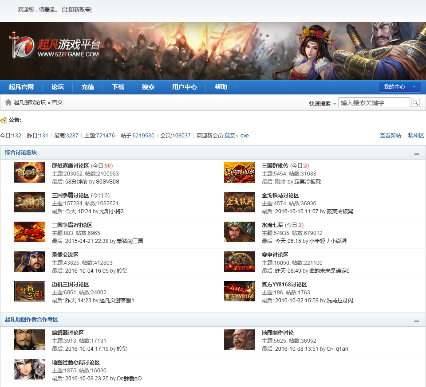Select 用户中心 in navigation bar

[x=185, y=87]
